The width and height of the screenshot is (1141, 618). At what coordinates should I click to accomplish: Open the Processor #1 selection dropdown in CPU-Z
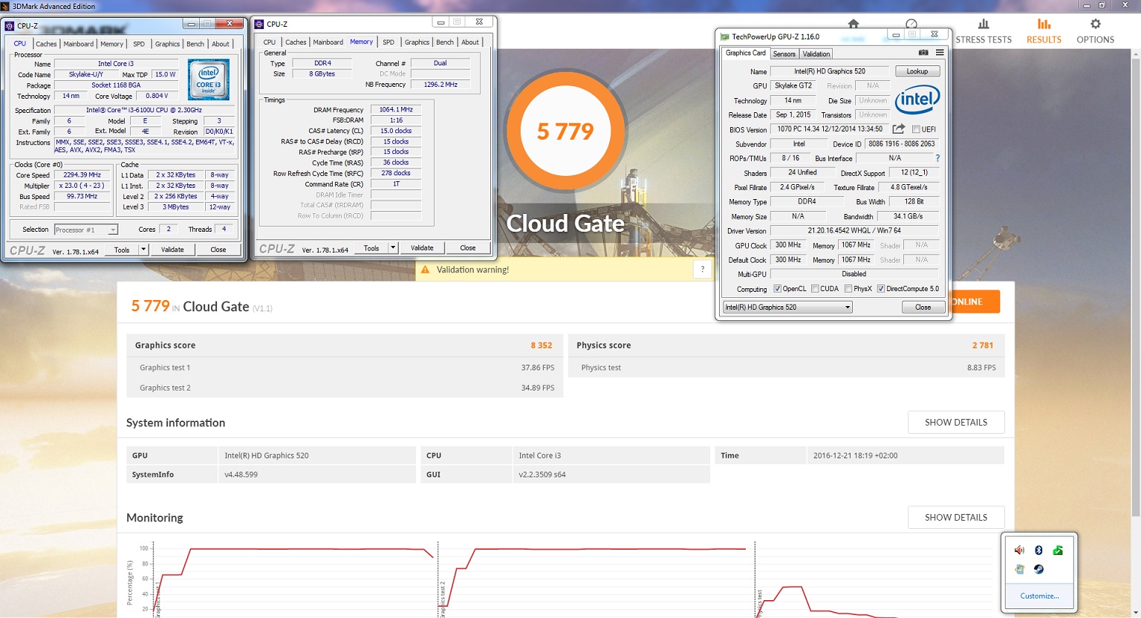point(86,230)
